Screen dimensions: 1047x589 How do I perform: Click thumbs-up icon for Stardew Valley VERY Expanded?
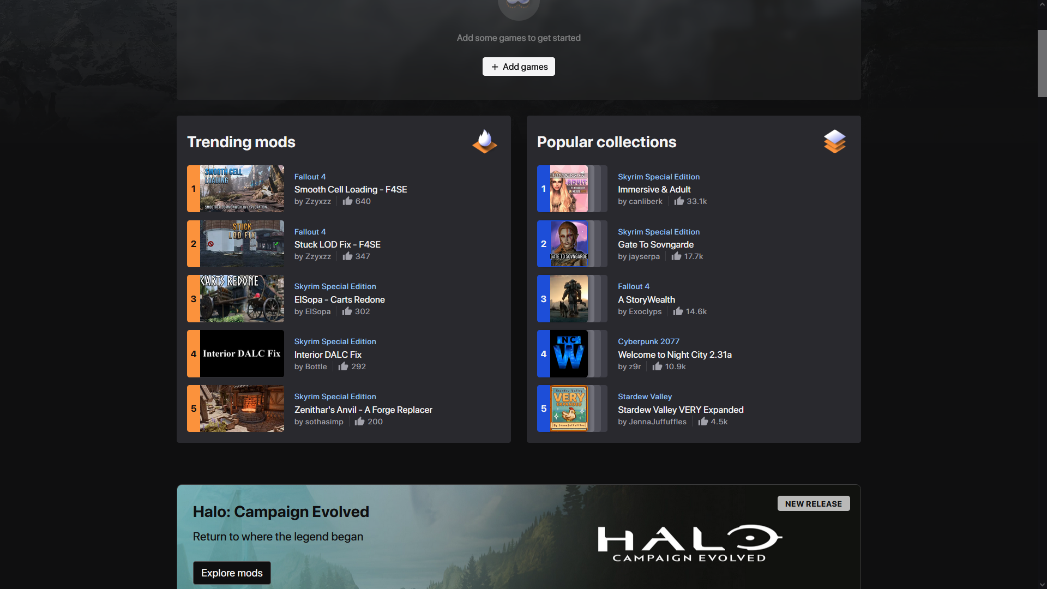pyautogui.click(x=703, y=422)
